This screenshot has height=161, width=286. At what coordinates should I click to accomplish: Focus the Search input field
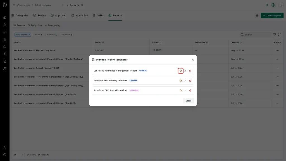255,35
